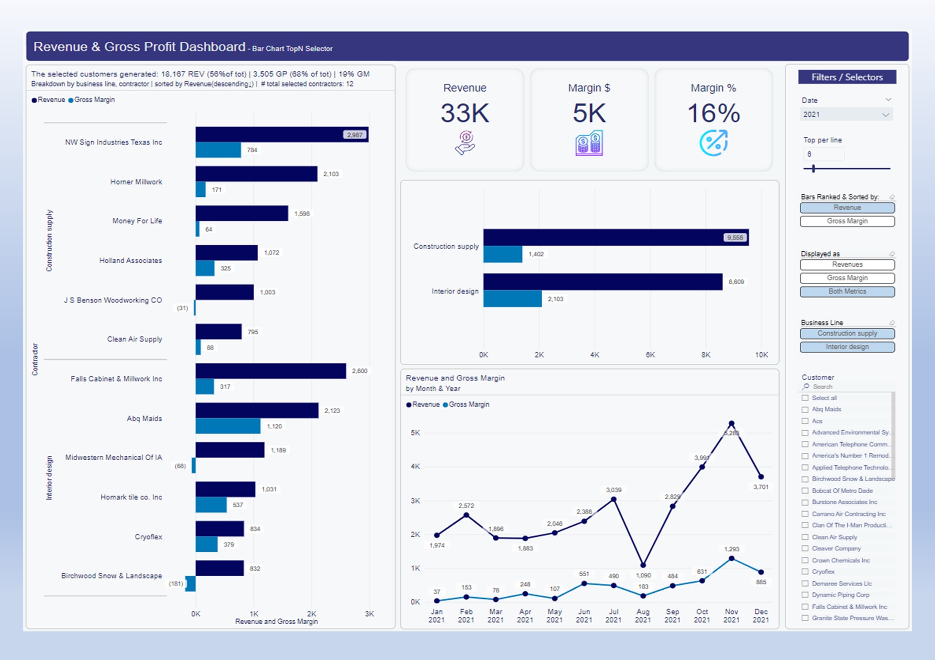Image resolution: width=935 pixels, height=660 pixels.
Task: Click the Customer search magnifier icon
Action: [x=806, y=386]
